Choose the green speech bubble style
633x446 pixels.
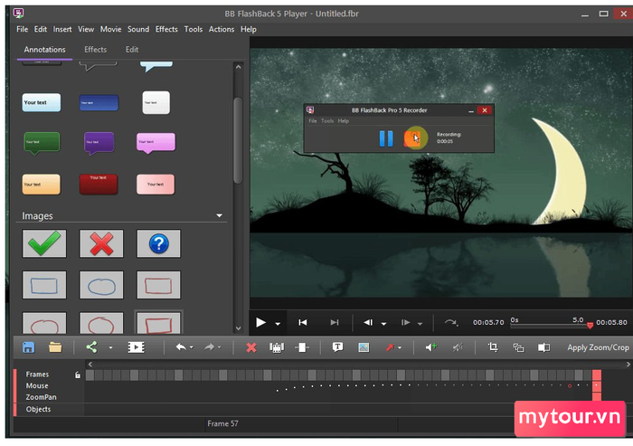coord(42,144)
